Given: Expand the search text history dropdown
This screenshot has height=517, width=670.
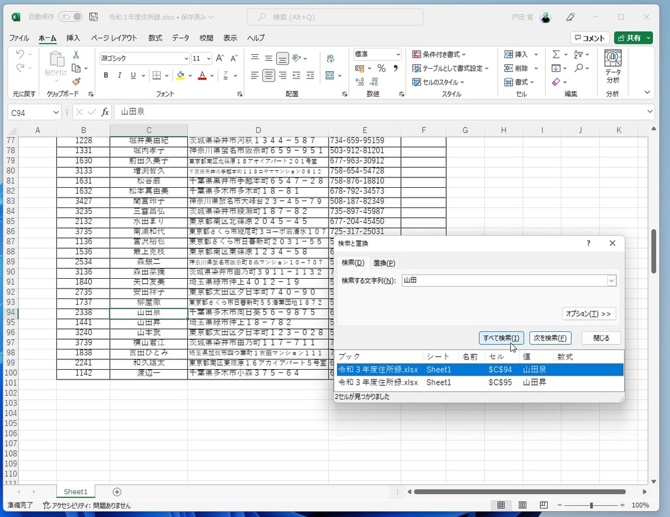Looking at the screenshot, I should (x=611, y=281).
